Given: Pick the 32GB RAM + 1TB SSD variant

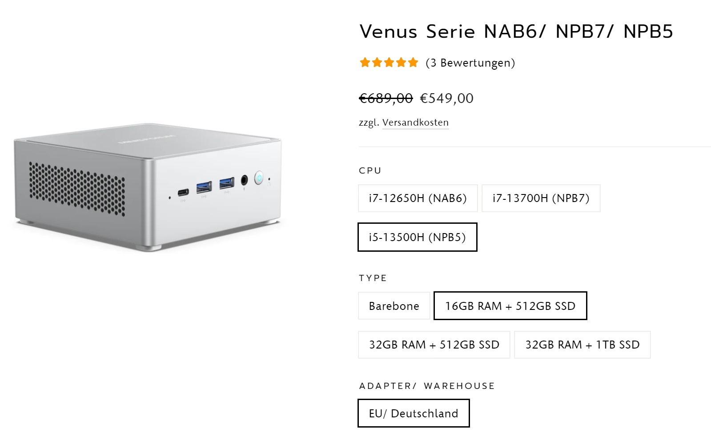Looking at the screenshot, I should pyautogui.click(x=582, y=345).
